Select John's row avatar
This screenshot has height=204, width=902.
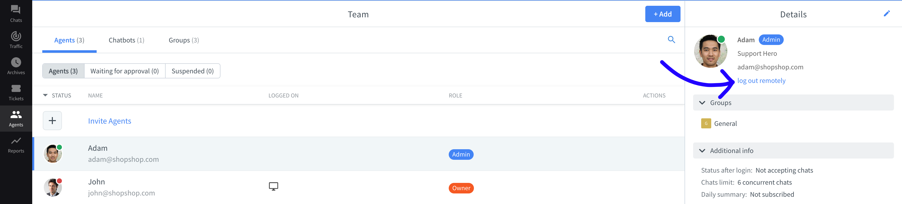tap(53, 188)
